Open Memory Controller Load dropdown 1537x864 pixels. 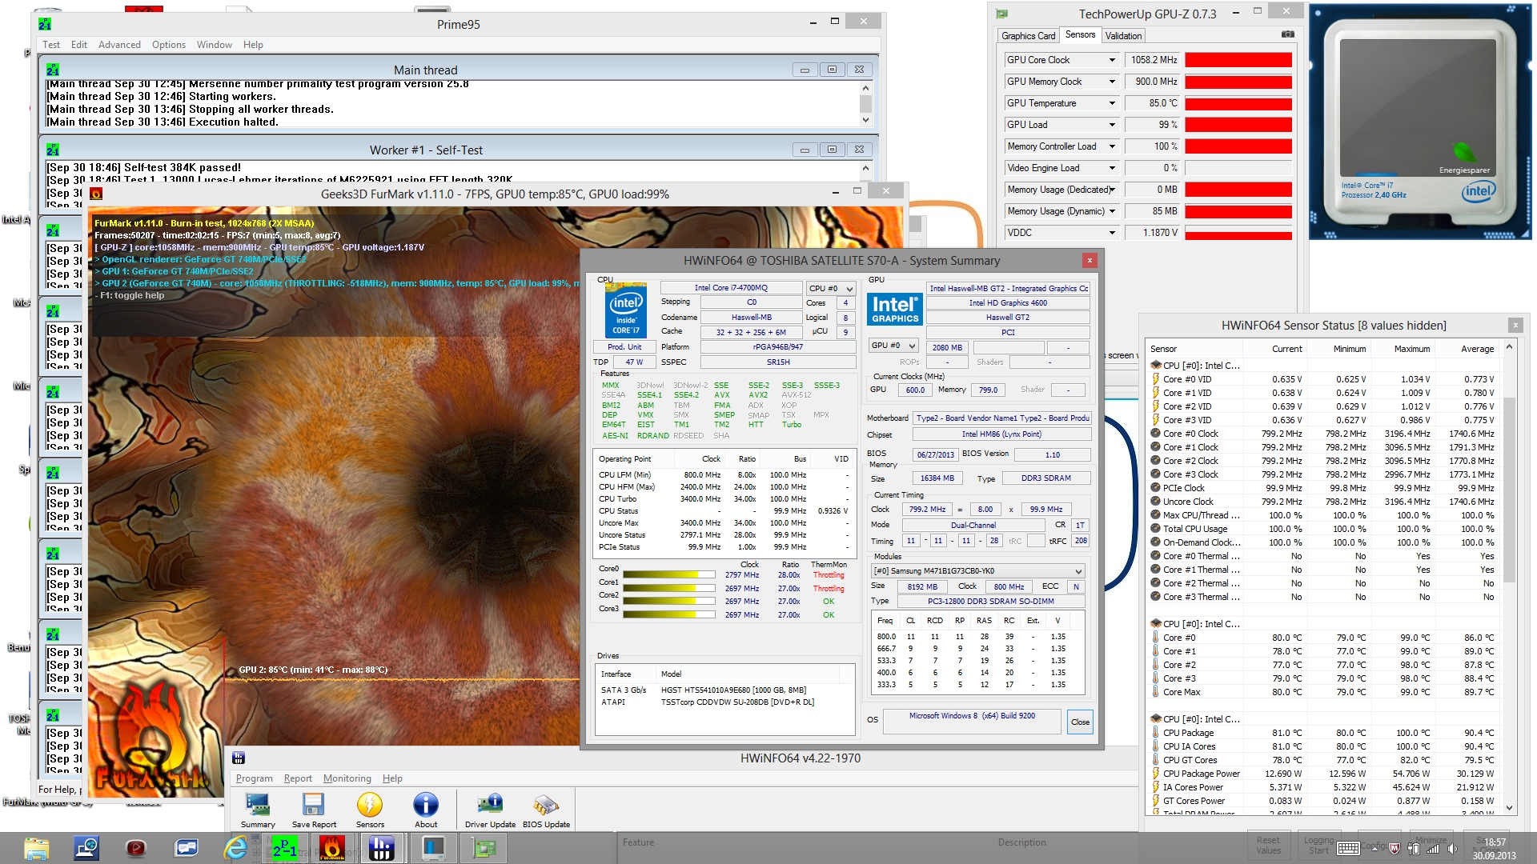tap(1112, 146)
